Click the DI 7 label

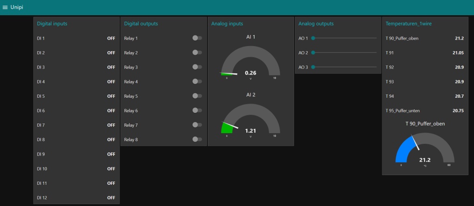[41, 125]
